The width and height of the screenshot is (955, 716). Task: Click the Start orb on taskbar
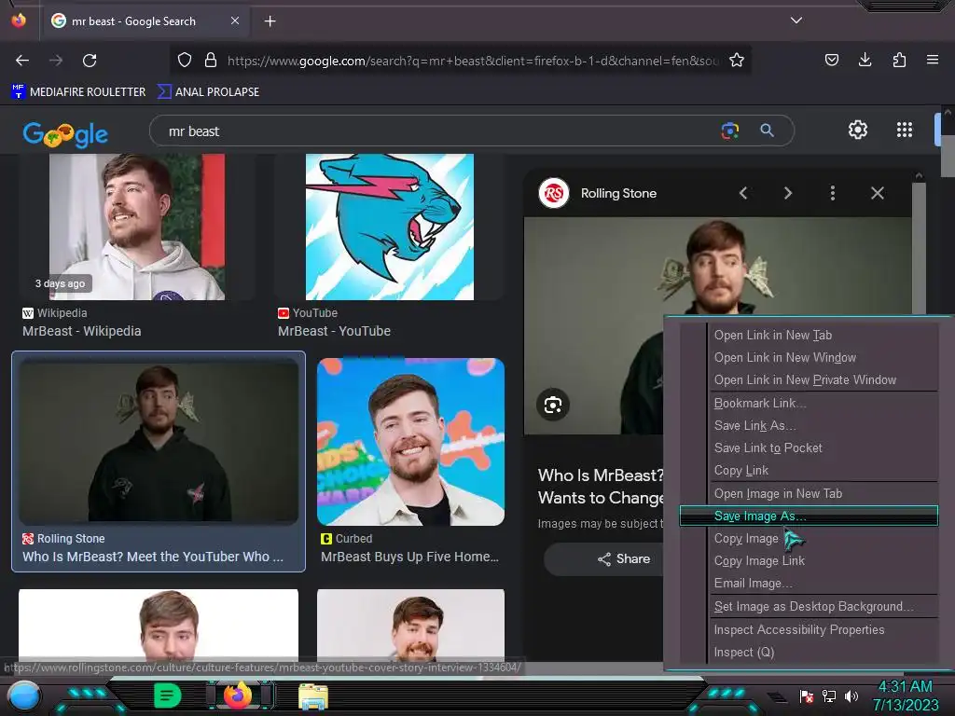pos(23,695)
